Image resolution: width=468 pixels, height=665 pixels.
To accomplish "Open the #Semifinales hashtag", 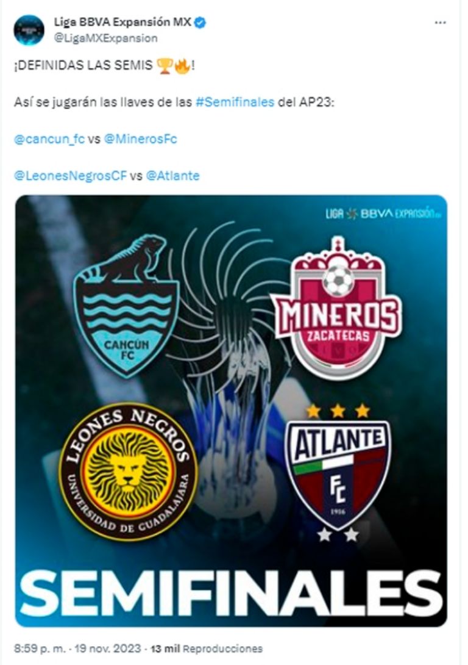I will coord(235,102).
